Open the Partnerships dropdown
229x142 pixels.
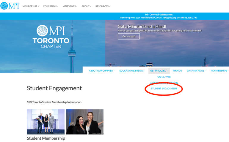pyautogui.click(x=219, y=71)
